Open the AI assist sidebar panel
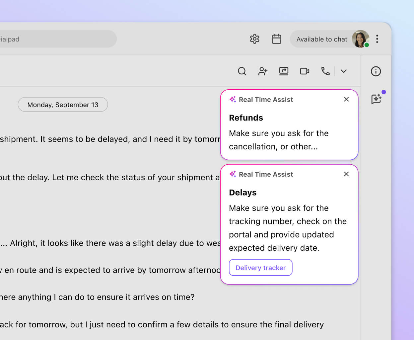Image resolution: width=414 pixels, height=340 pixels. 376,99
